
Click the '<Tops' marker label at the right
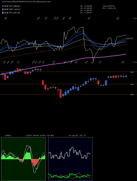[135, 18]
